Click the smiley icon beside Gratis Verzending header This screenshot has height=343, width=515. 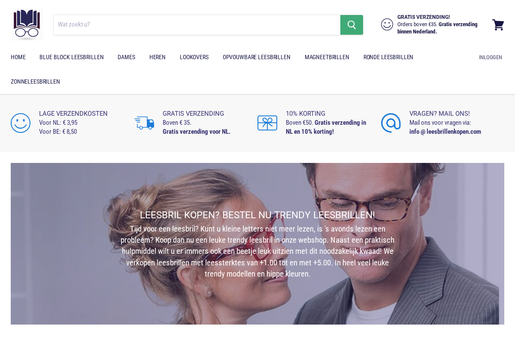point(387,24)
